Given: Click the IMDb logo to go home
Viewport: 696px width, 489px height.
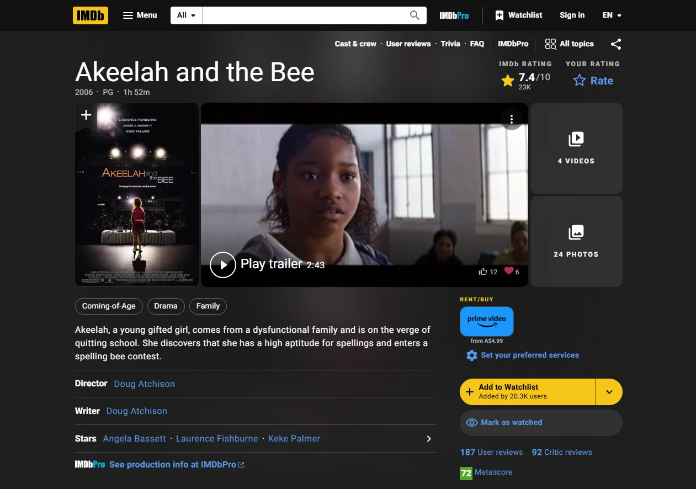Looking at the screenshot, I should [90, 15].
